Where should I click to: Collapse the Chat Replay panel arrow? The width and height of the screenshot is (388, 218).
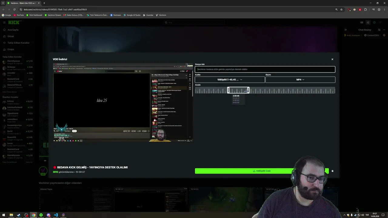pyautogui.click(x=346, y=30)
